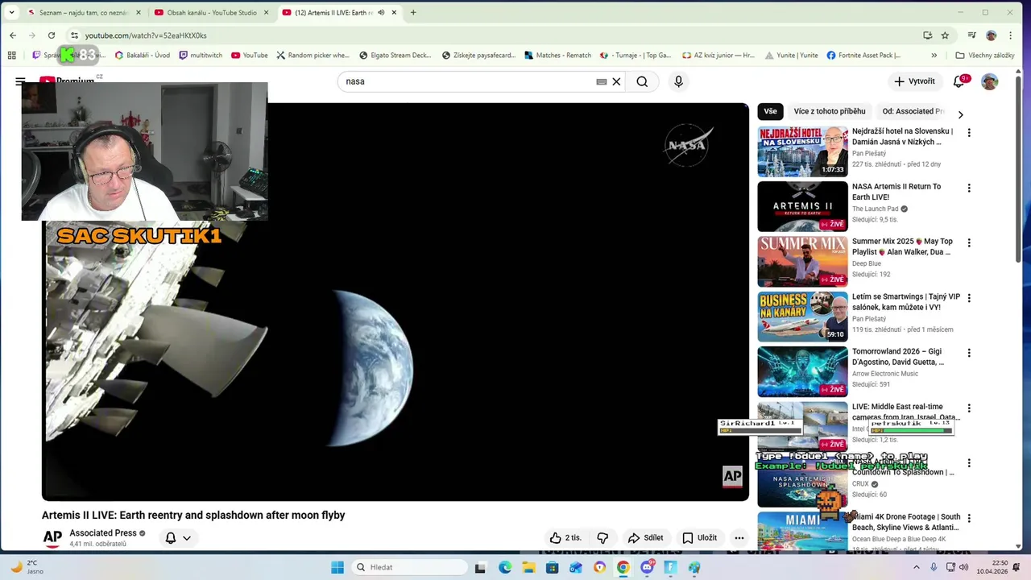Select the Více z tohoto příběhu chip

click(x=830, y=111)
